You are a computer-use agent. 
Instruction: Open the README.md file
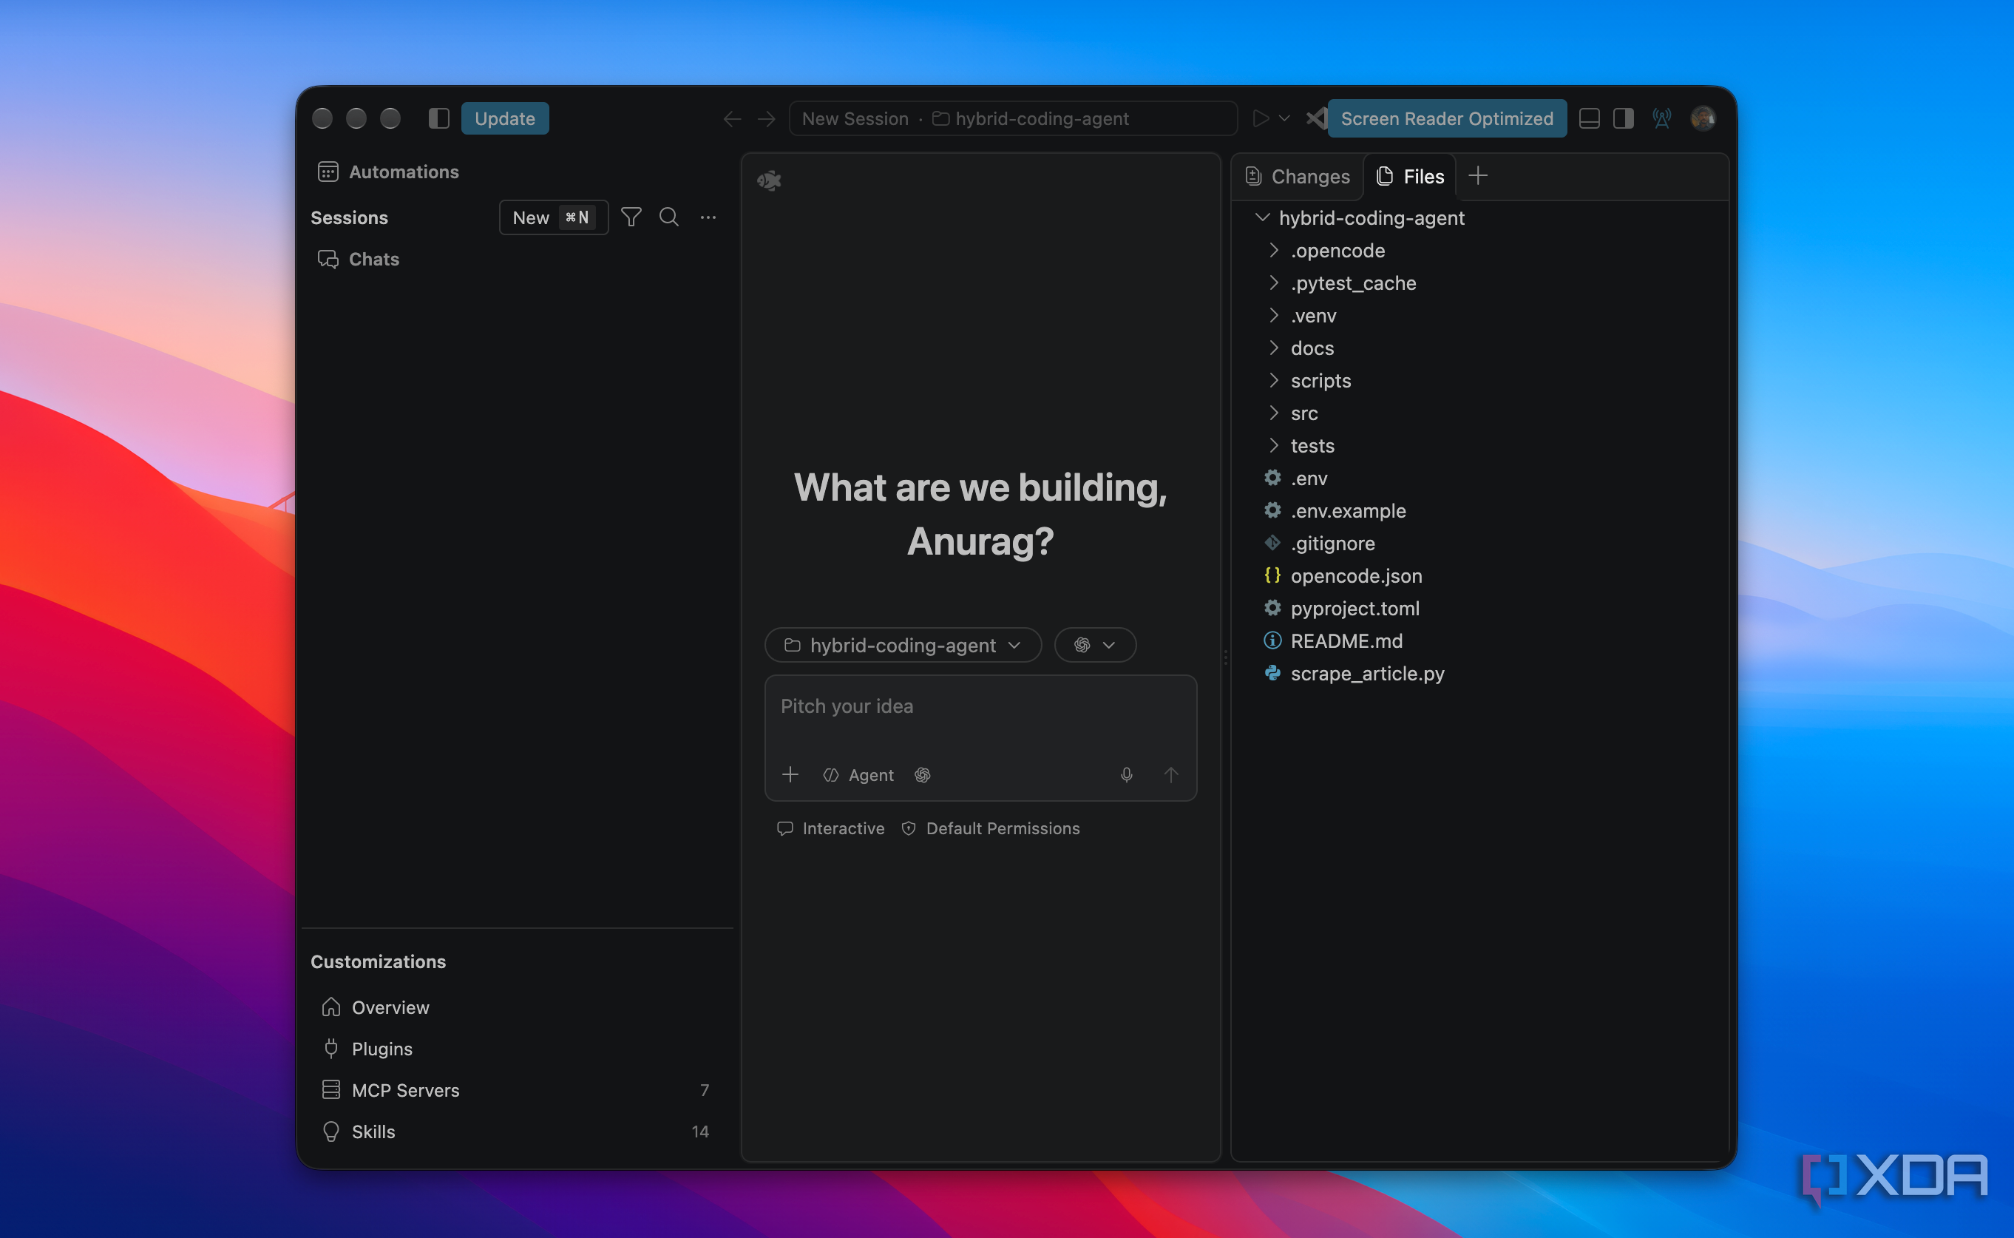[1346, 640]
